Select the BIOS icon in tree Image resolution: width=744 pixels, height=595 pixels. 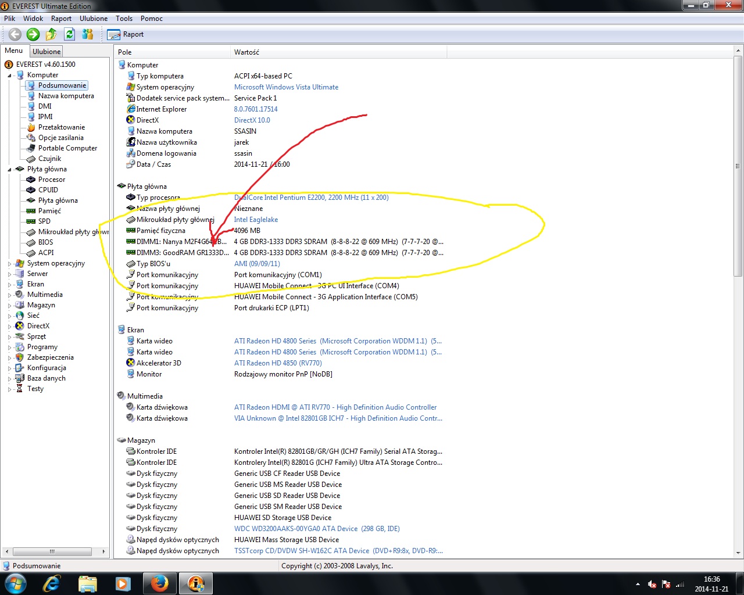point(31,242)
